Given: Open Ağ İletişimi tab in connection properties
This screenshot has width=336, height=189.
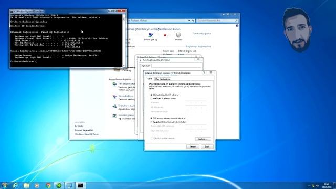Looking at the screenshot, I should tap(146, 66).
